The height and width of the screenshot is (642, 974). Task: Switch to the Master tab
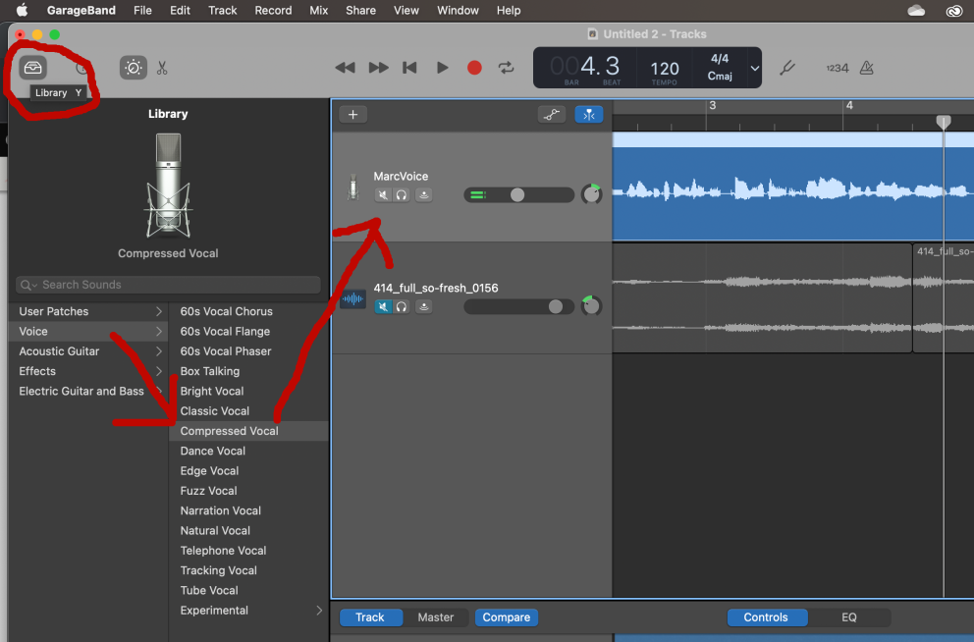pos(435,617)
